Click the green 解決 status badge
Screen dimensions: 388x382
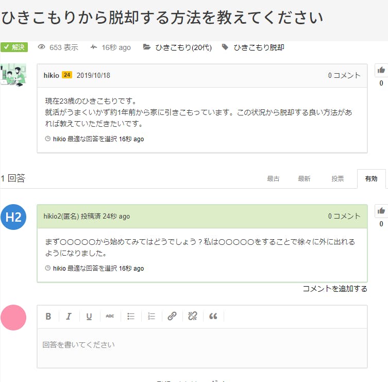[x=14, y=47]
